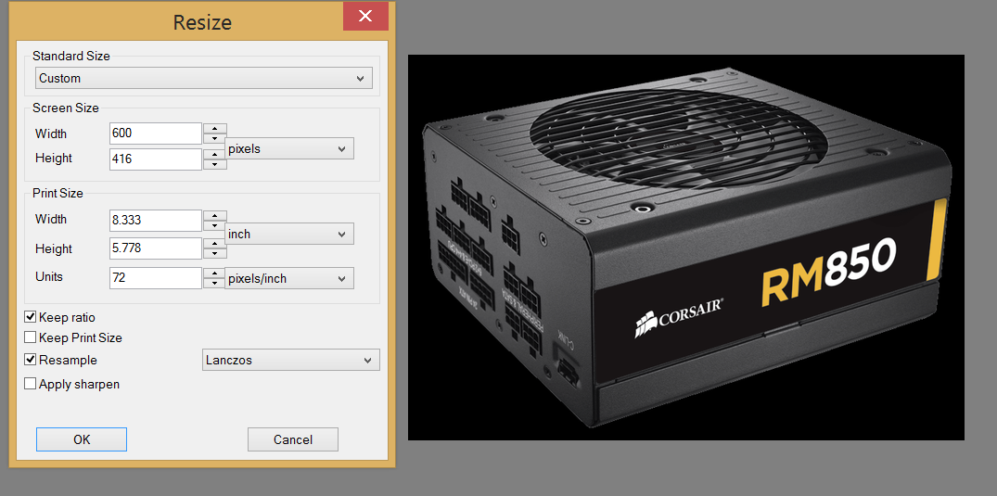Open the pixels unit dropdown
Viewport: 997px width, 496px height.
pyautogui.click(x=289, y=148)
